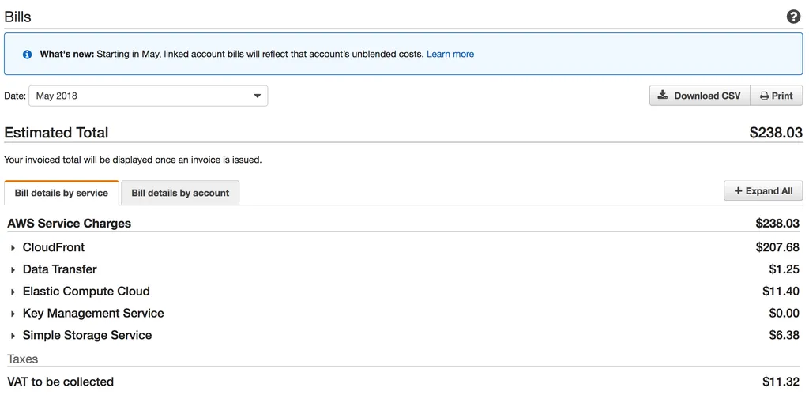The image size is (809, 395).
Task: Expand the Elastic Compute Cloud row
Action: tap(13, 292)
